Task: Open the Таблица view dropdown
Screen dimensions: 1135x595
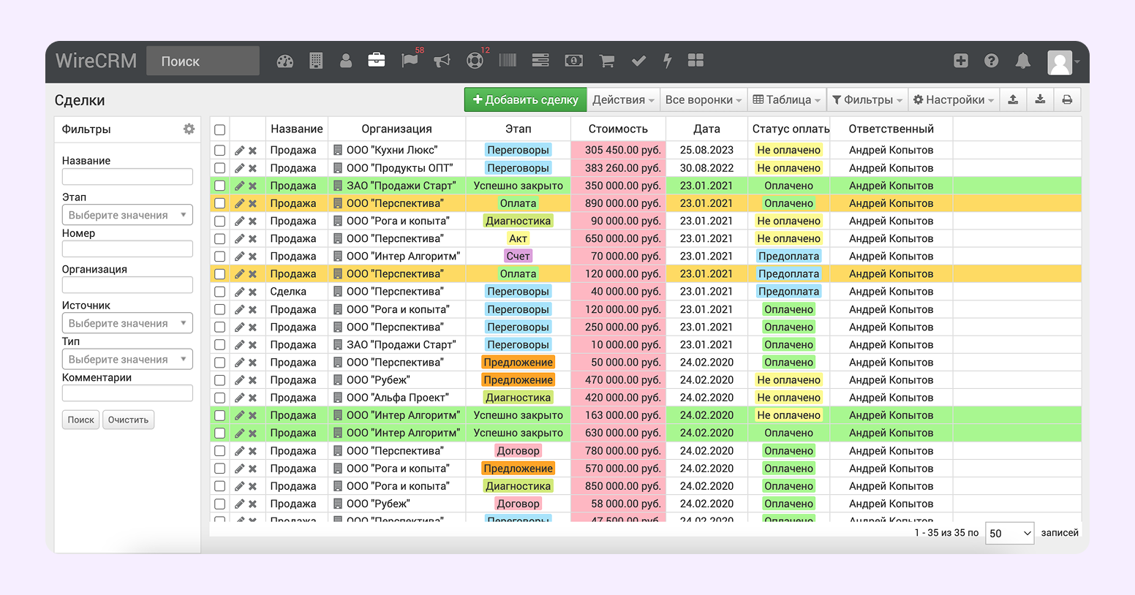Action: point(786,99)
